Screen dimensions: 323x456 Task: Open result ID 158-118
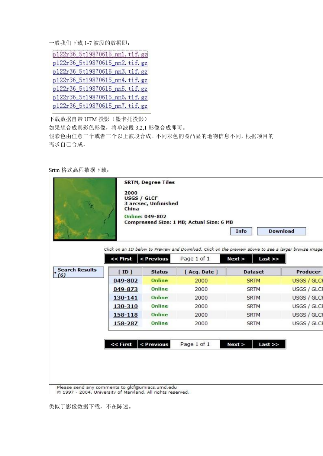(x=125, y=315)
